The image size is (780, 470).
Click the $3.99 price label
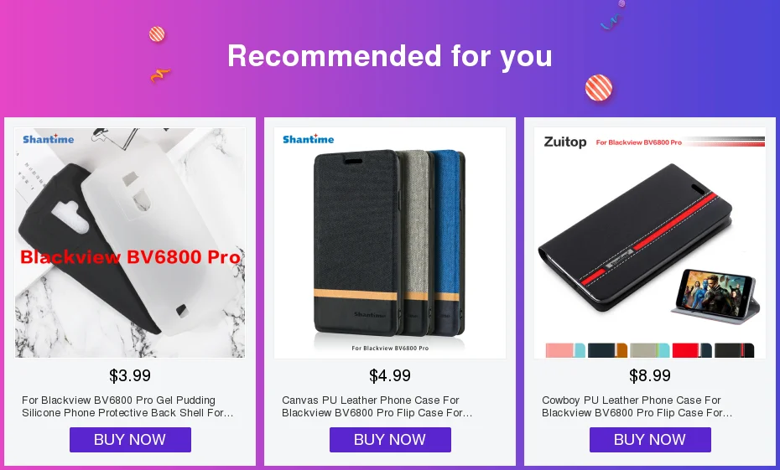(x=130, y=375)
